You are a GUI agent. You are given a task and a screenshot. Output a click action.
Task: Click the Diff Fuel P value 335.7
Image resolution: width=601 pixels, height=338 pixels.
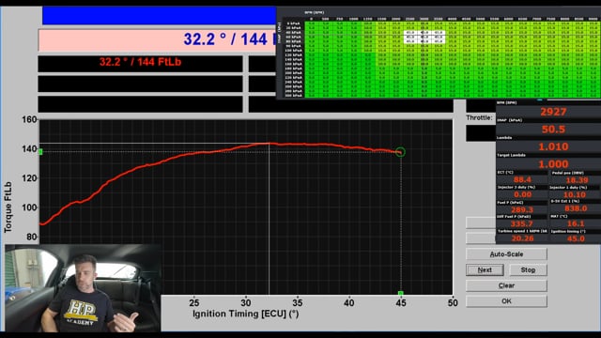coord(522,223)
